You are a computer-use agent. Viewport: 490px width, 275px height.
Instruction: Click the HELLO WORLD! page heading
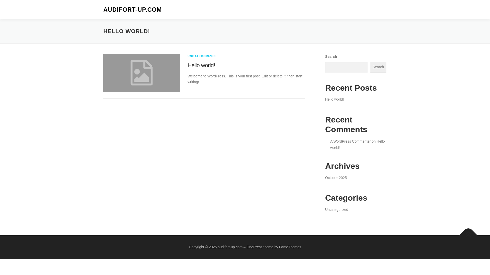coord(127,31)
